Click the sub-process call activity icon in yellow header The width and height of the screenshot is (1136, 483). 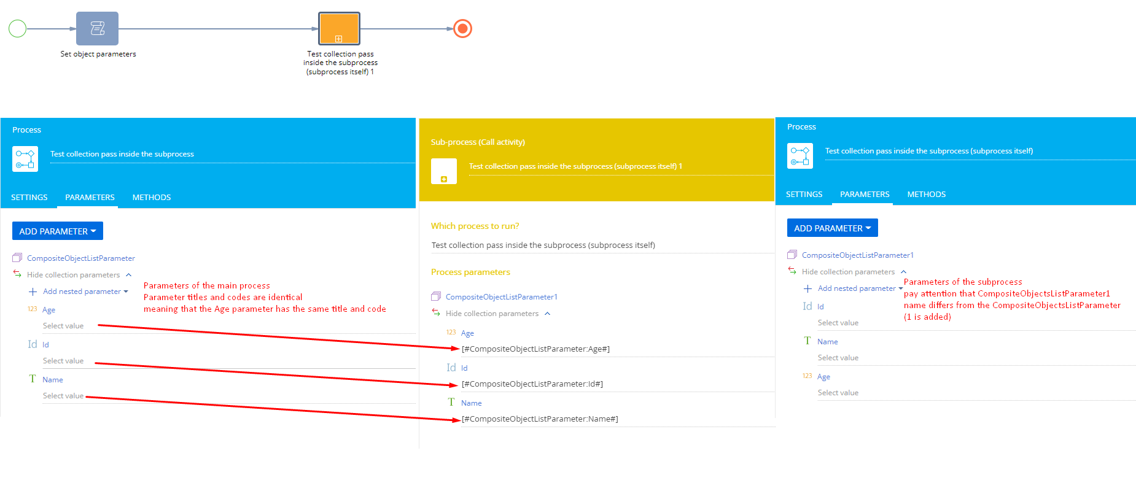443,171
